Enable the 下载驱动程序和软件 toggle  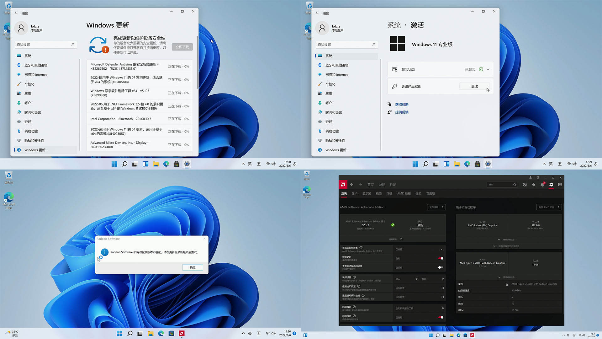coord(441,268)
